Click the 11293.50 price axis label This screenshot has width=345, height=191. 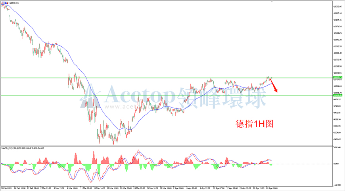click(x=337, y=67)
